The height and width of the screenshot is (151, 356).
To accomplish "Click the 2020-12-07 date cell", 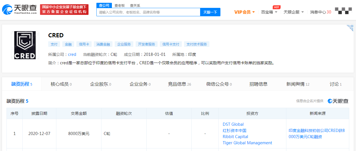I will coord(39,134).
